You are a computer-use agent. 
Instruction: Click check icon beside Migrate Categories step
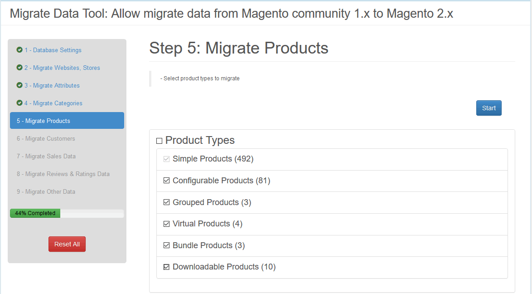[x=19, y=103]
